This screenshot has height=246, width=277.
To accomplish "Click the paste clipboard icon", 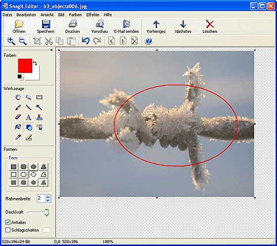I will 72,41.
